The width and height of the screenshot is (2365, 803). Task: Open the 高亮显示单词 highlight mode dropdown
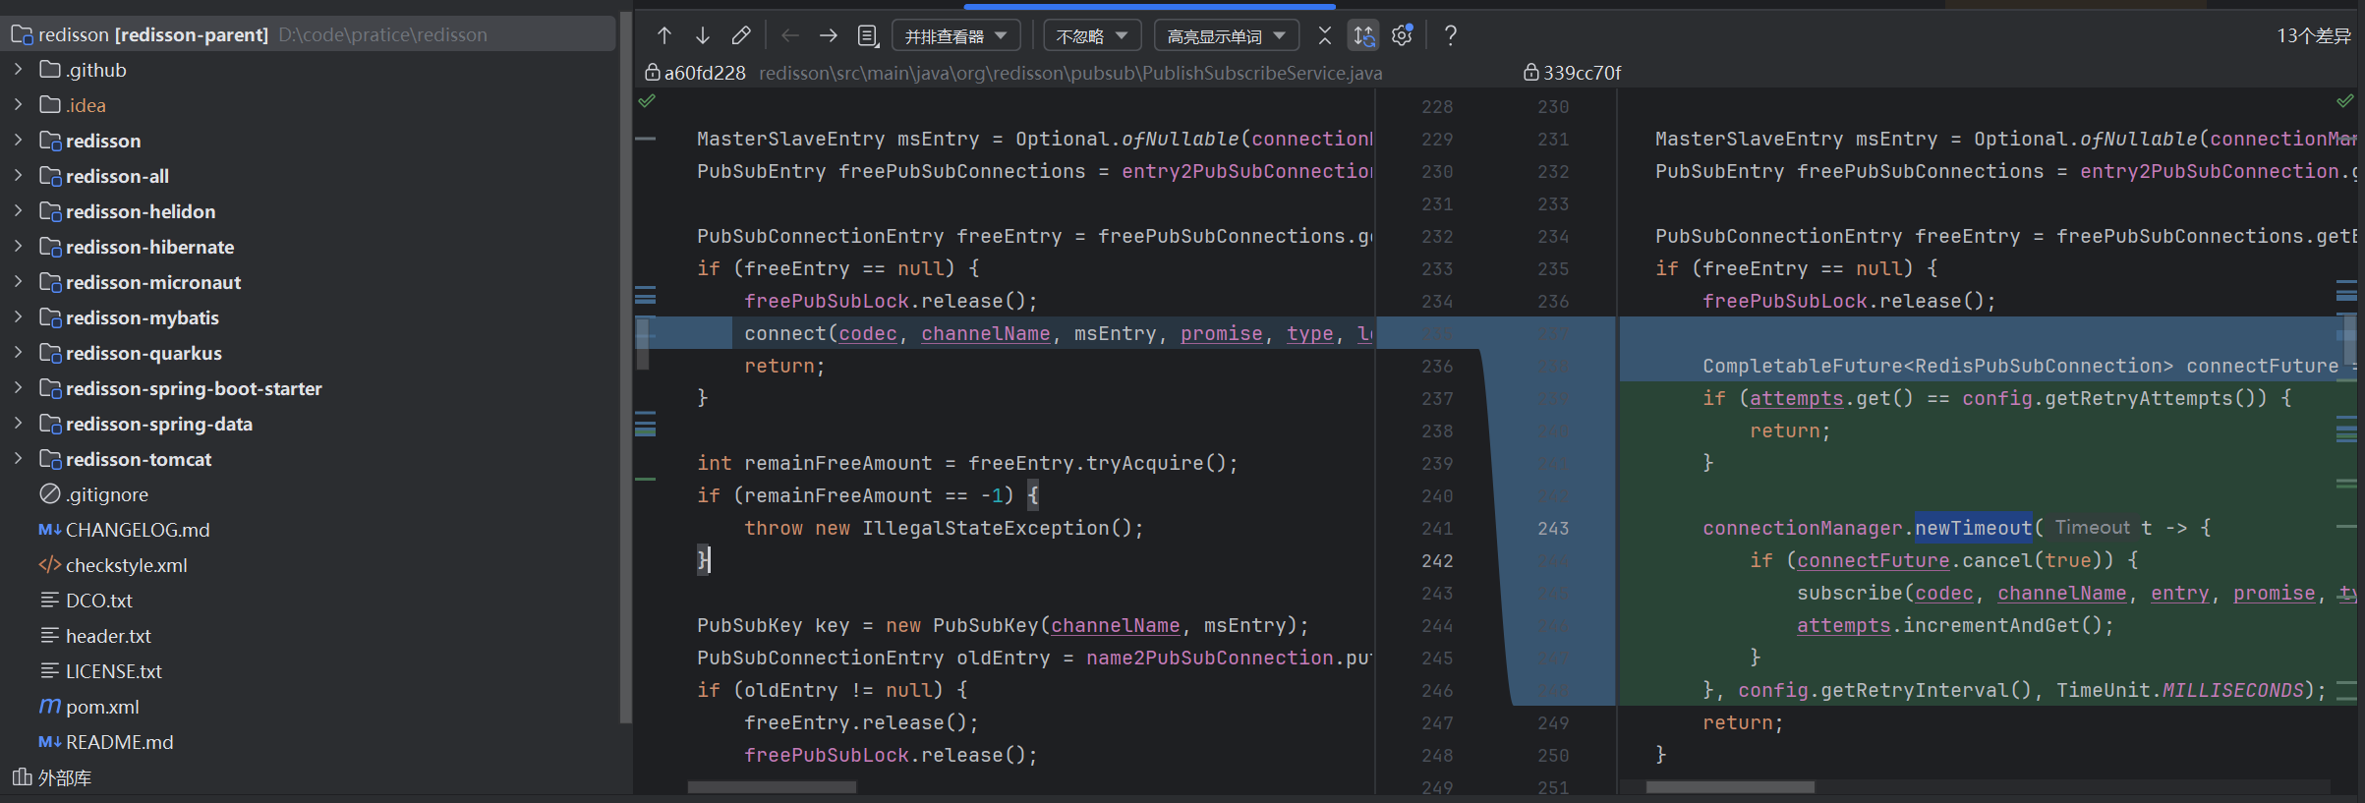(1227, 36)
